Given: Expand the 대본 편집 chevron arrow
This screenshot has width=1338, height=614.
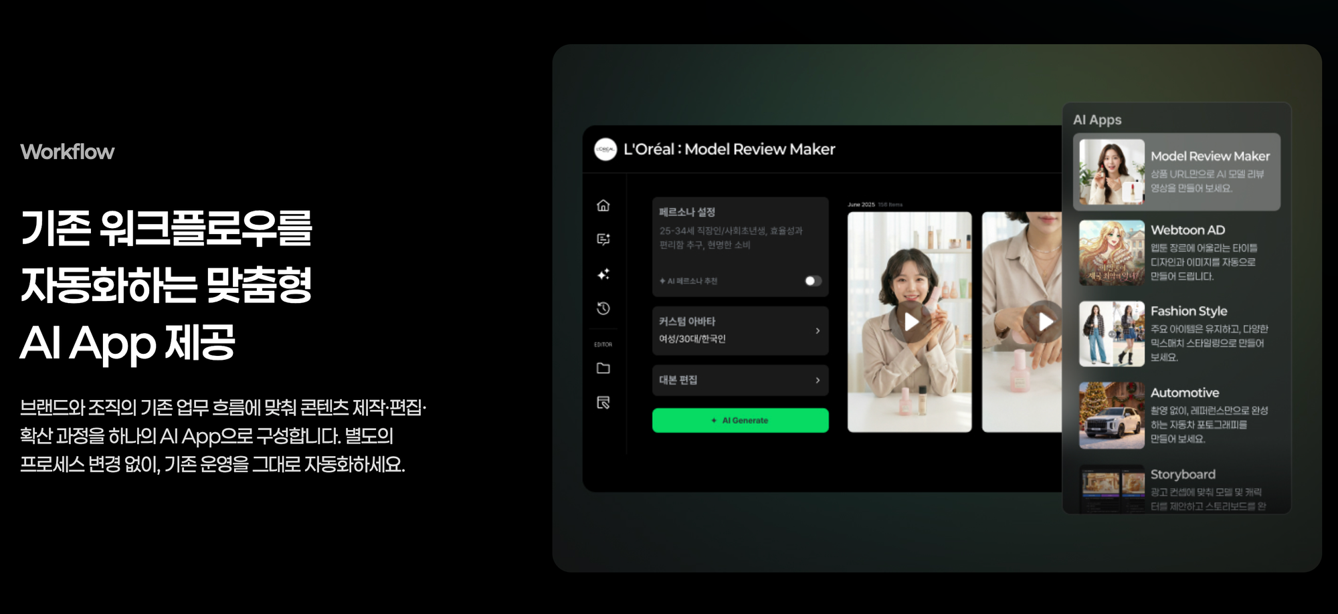Looking at the screenshot, I should coord(818,381).
